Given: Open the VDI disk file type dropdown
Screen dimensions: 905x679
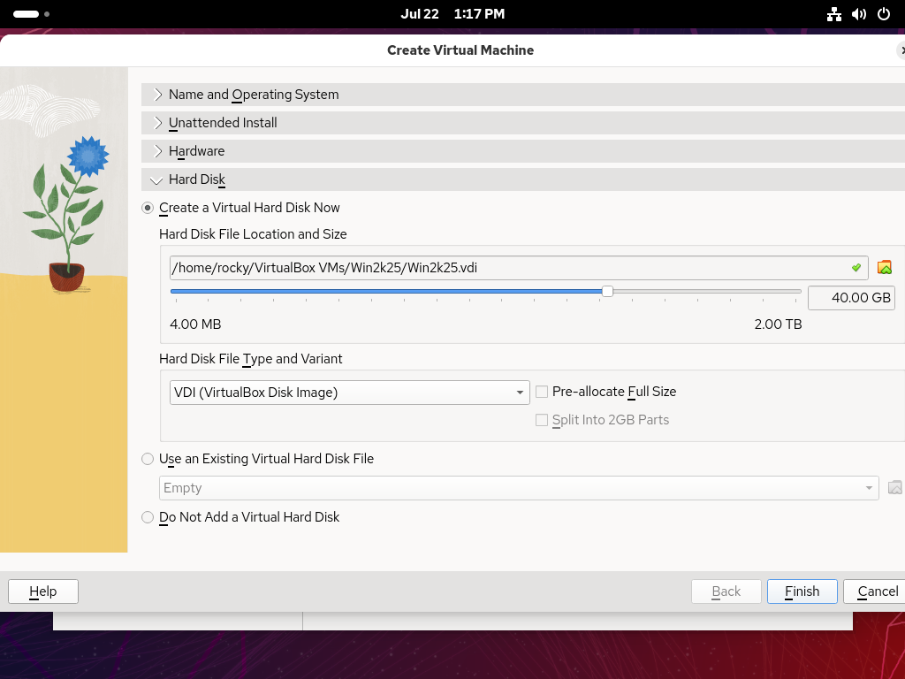Looking at the screenshot, I should click(520, 392).
